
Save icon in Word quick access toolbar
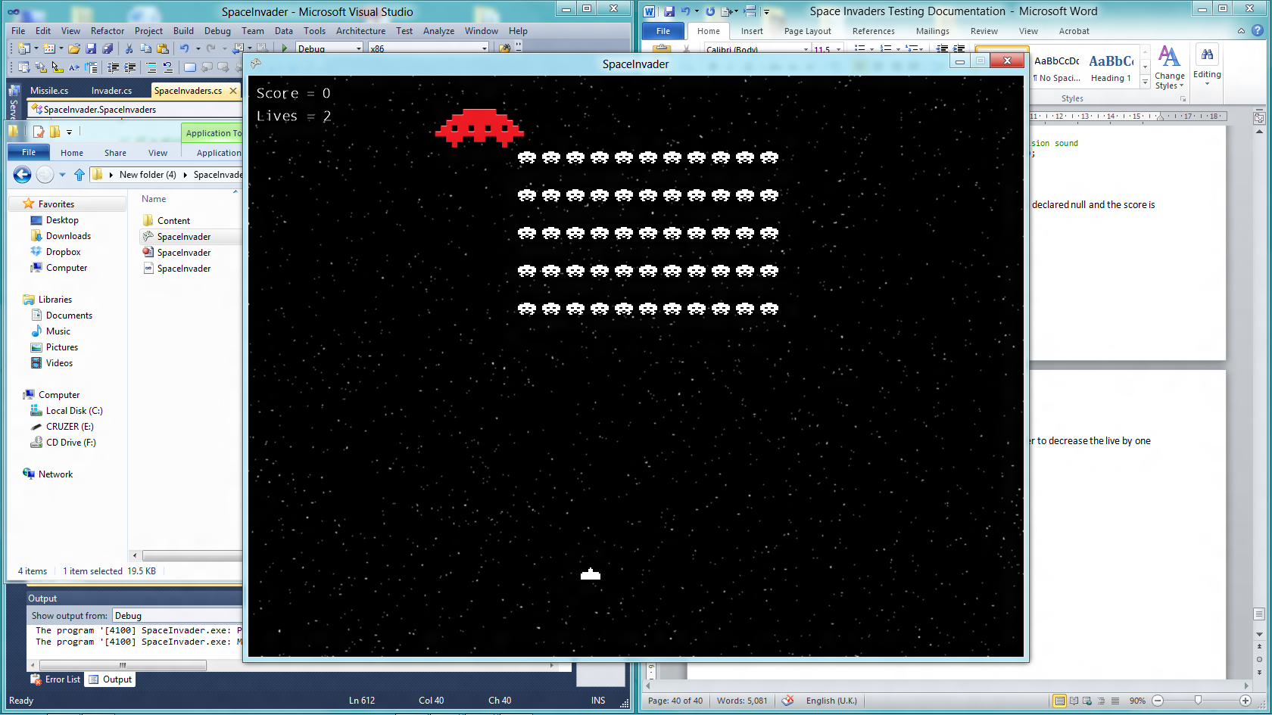(669, 11)
